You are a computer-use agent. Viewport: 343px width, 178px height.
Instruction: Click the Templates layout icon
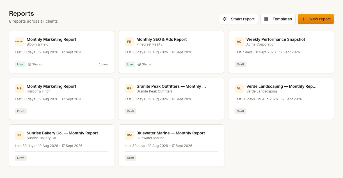point(266,19)
